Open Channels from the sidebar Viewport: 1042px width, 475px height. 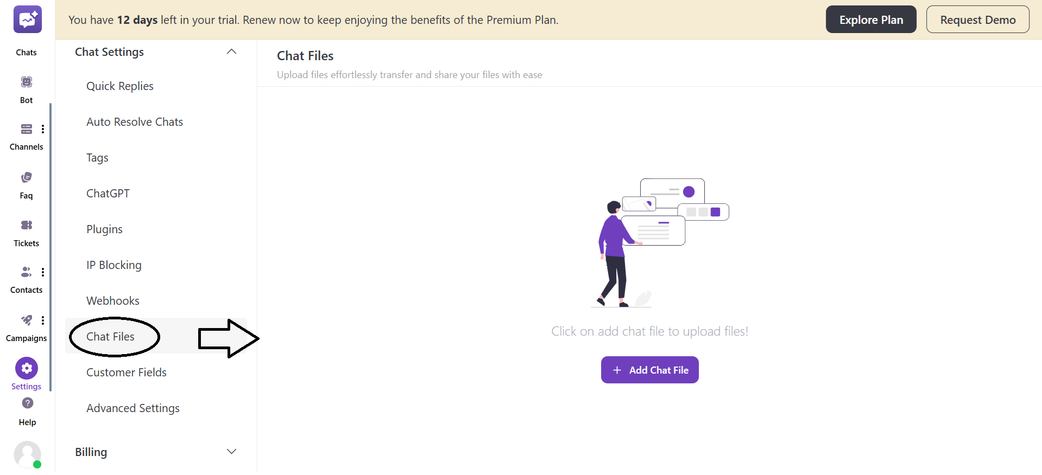[26, 129]
